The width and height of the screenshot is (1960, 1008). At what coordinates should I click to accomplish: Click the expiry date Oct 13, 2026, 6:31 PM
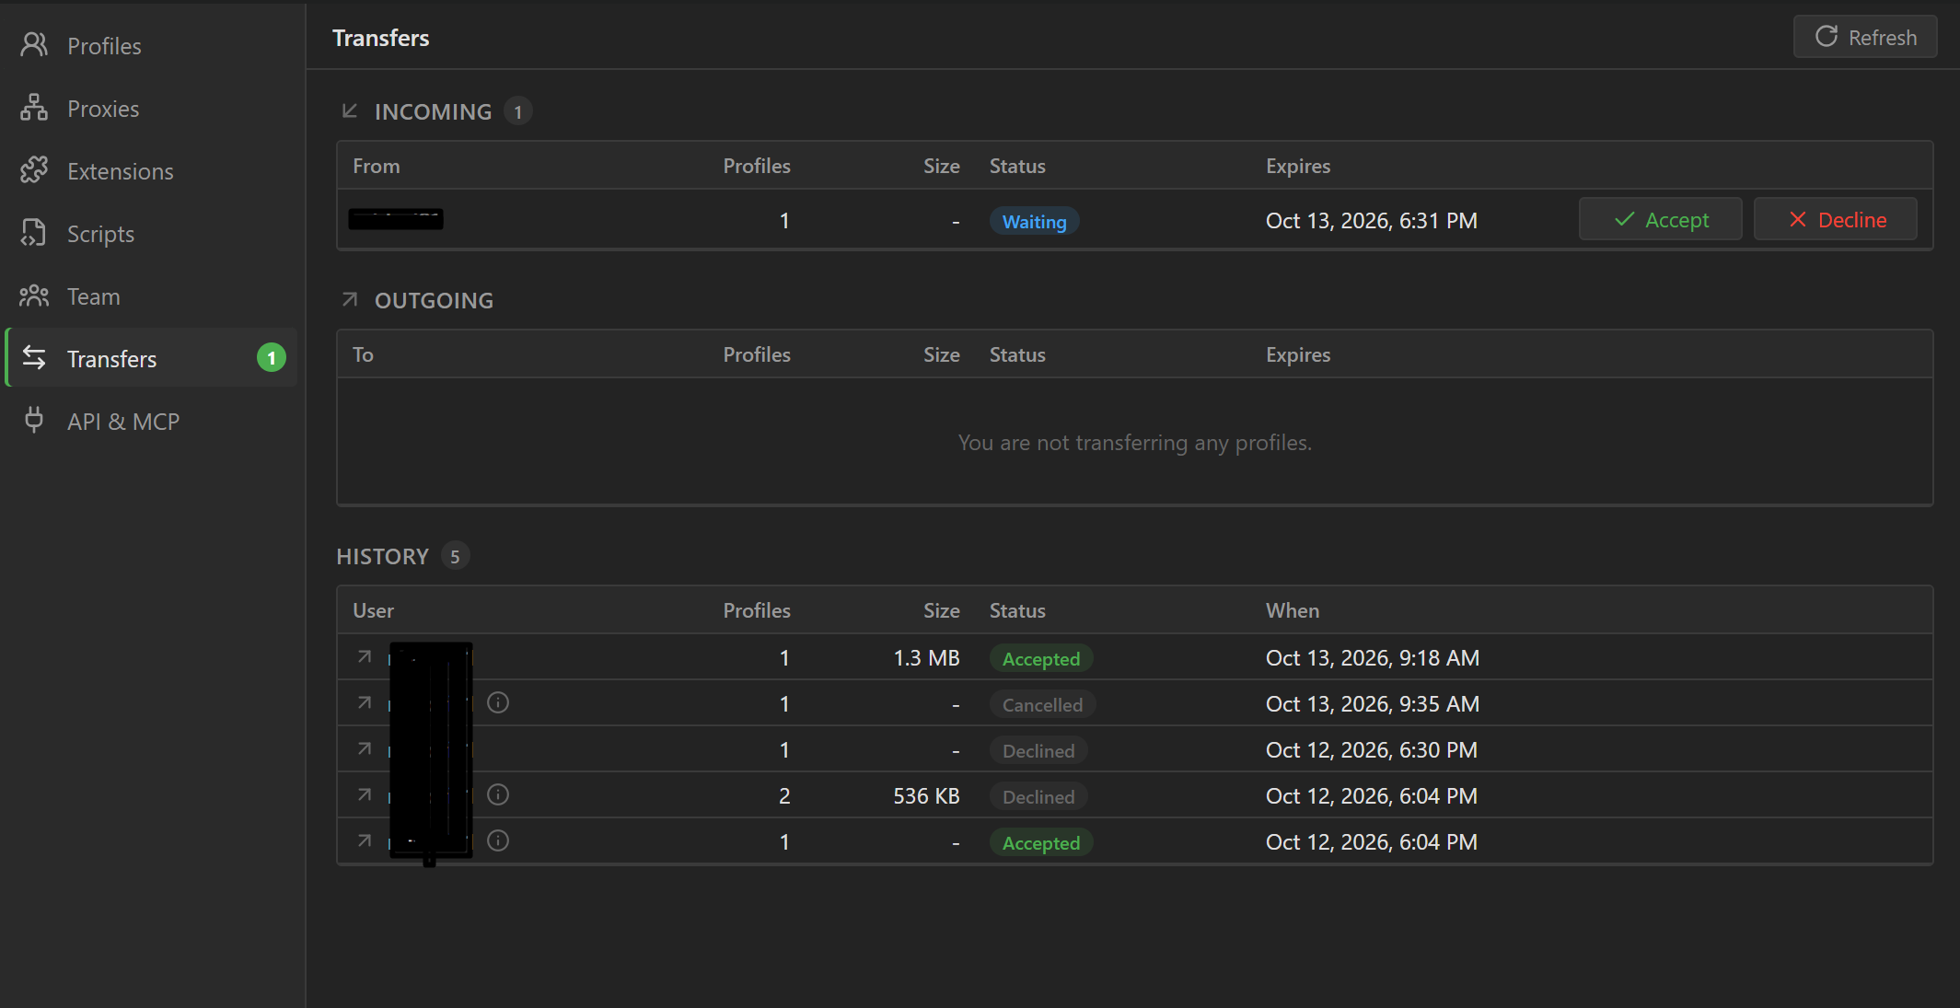(1372, 221)
